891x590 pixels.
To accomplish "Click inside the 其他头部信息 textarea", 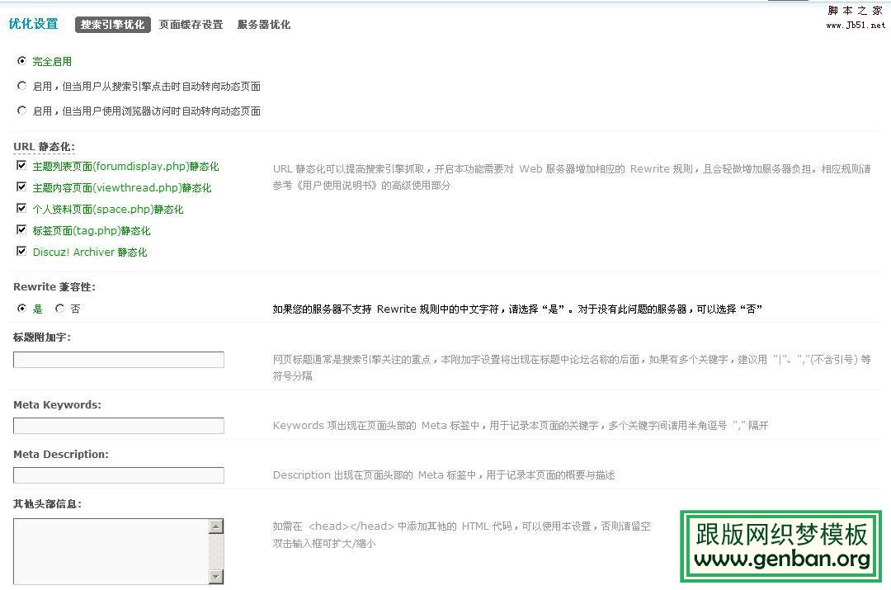I will 111,551.
